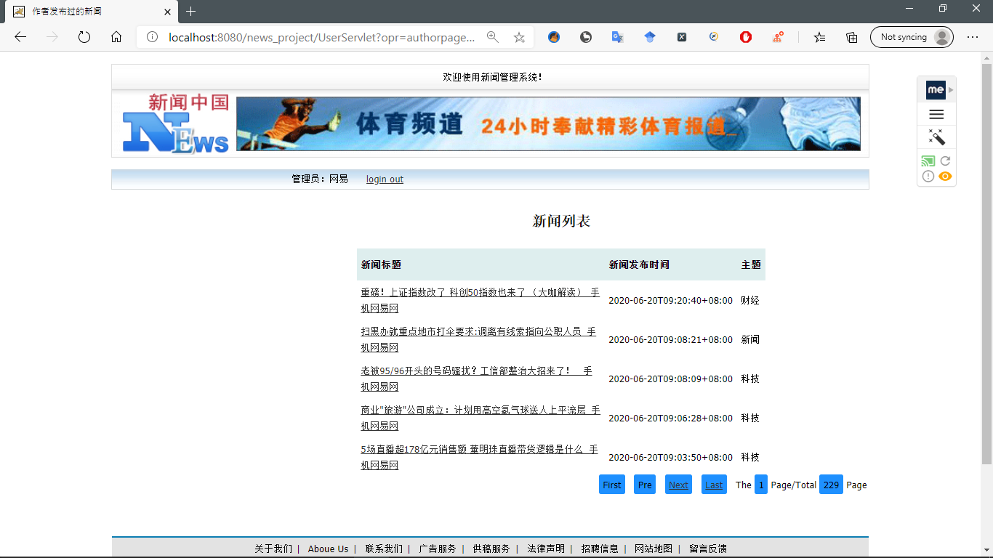The height and width of the screenshot is (558, 993).
Task: Go to First page button
Action: pyautogui.click(x=612, y=485)
